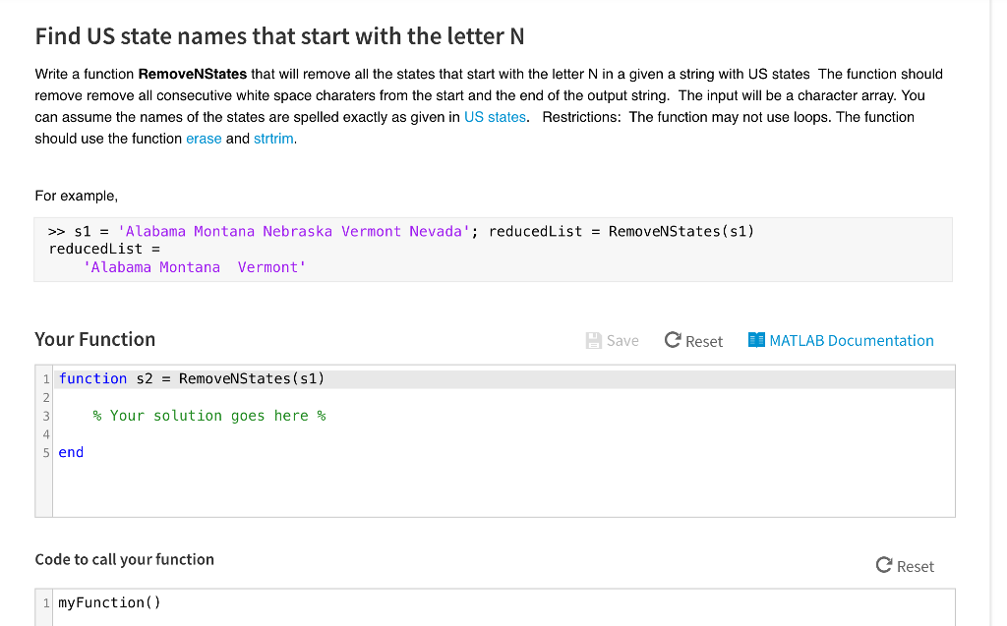Click the end keyword on line 5
This screenshot has height=626, width=1007.
71,452
